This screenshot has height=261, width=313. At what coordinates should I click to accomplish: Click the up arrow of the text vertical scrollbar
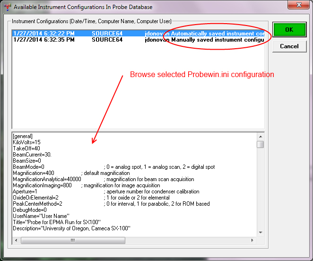coord(261,136)
